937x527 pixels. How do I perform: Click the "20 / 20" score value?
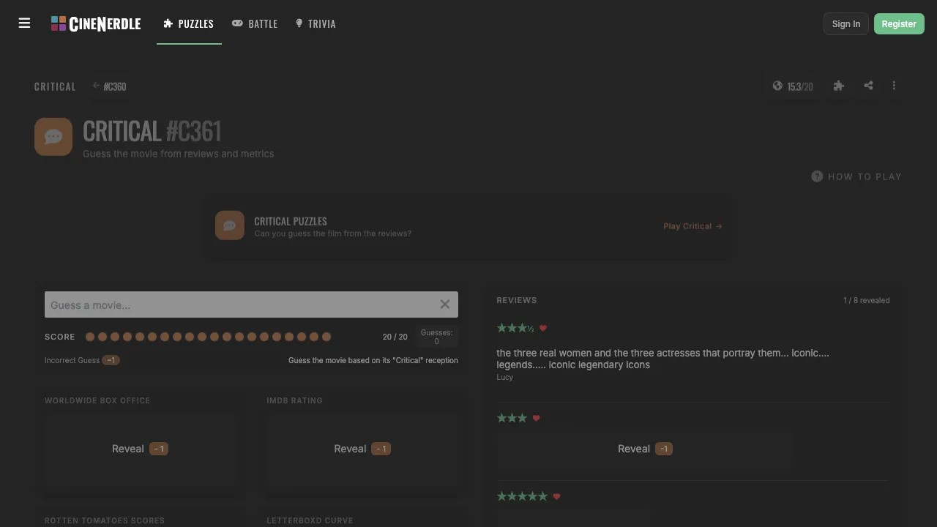coord(395,337)
